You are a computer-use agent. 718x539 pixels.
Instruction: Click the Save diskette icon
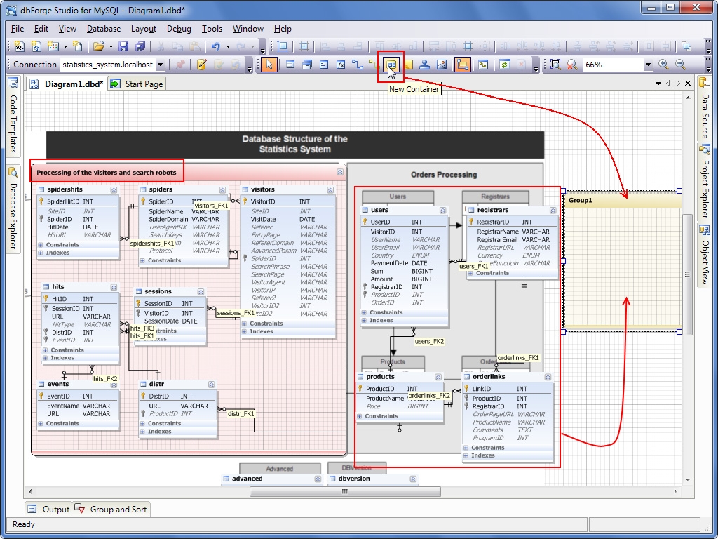click(123, 46)
